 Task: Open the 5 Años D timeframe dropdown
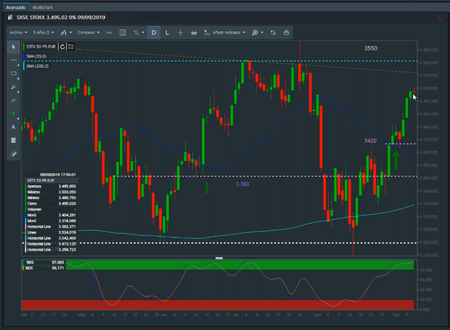(44, 33)
